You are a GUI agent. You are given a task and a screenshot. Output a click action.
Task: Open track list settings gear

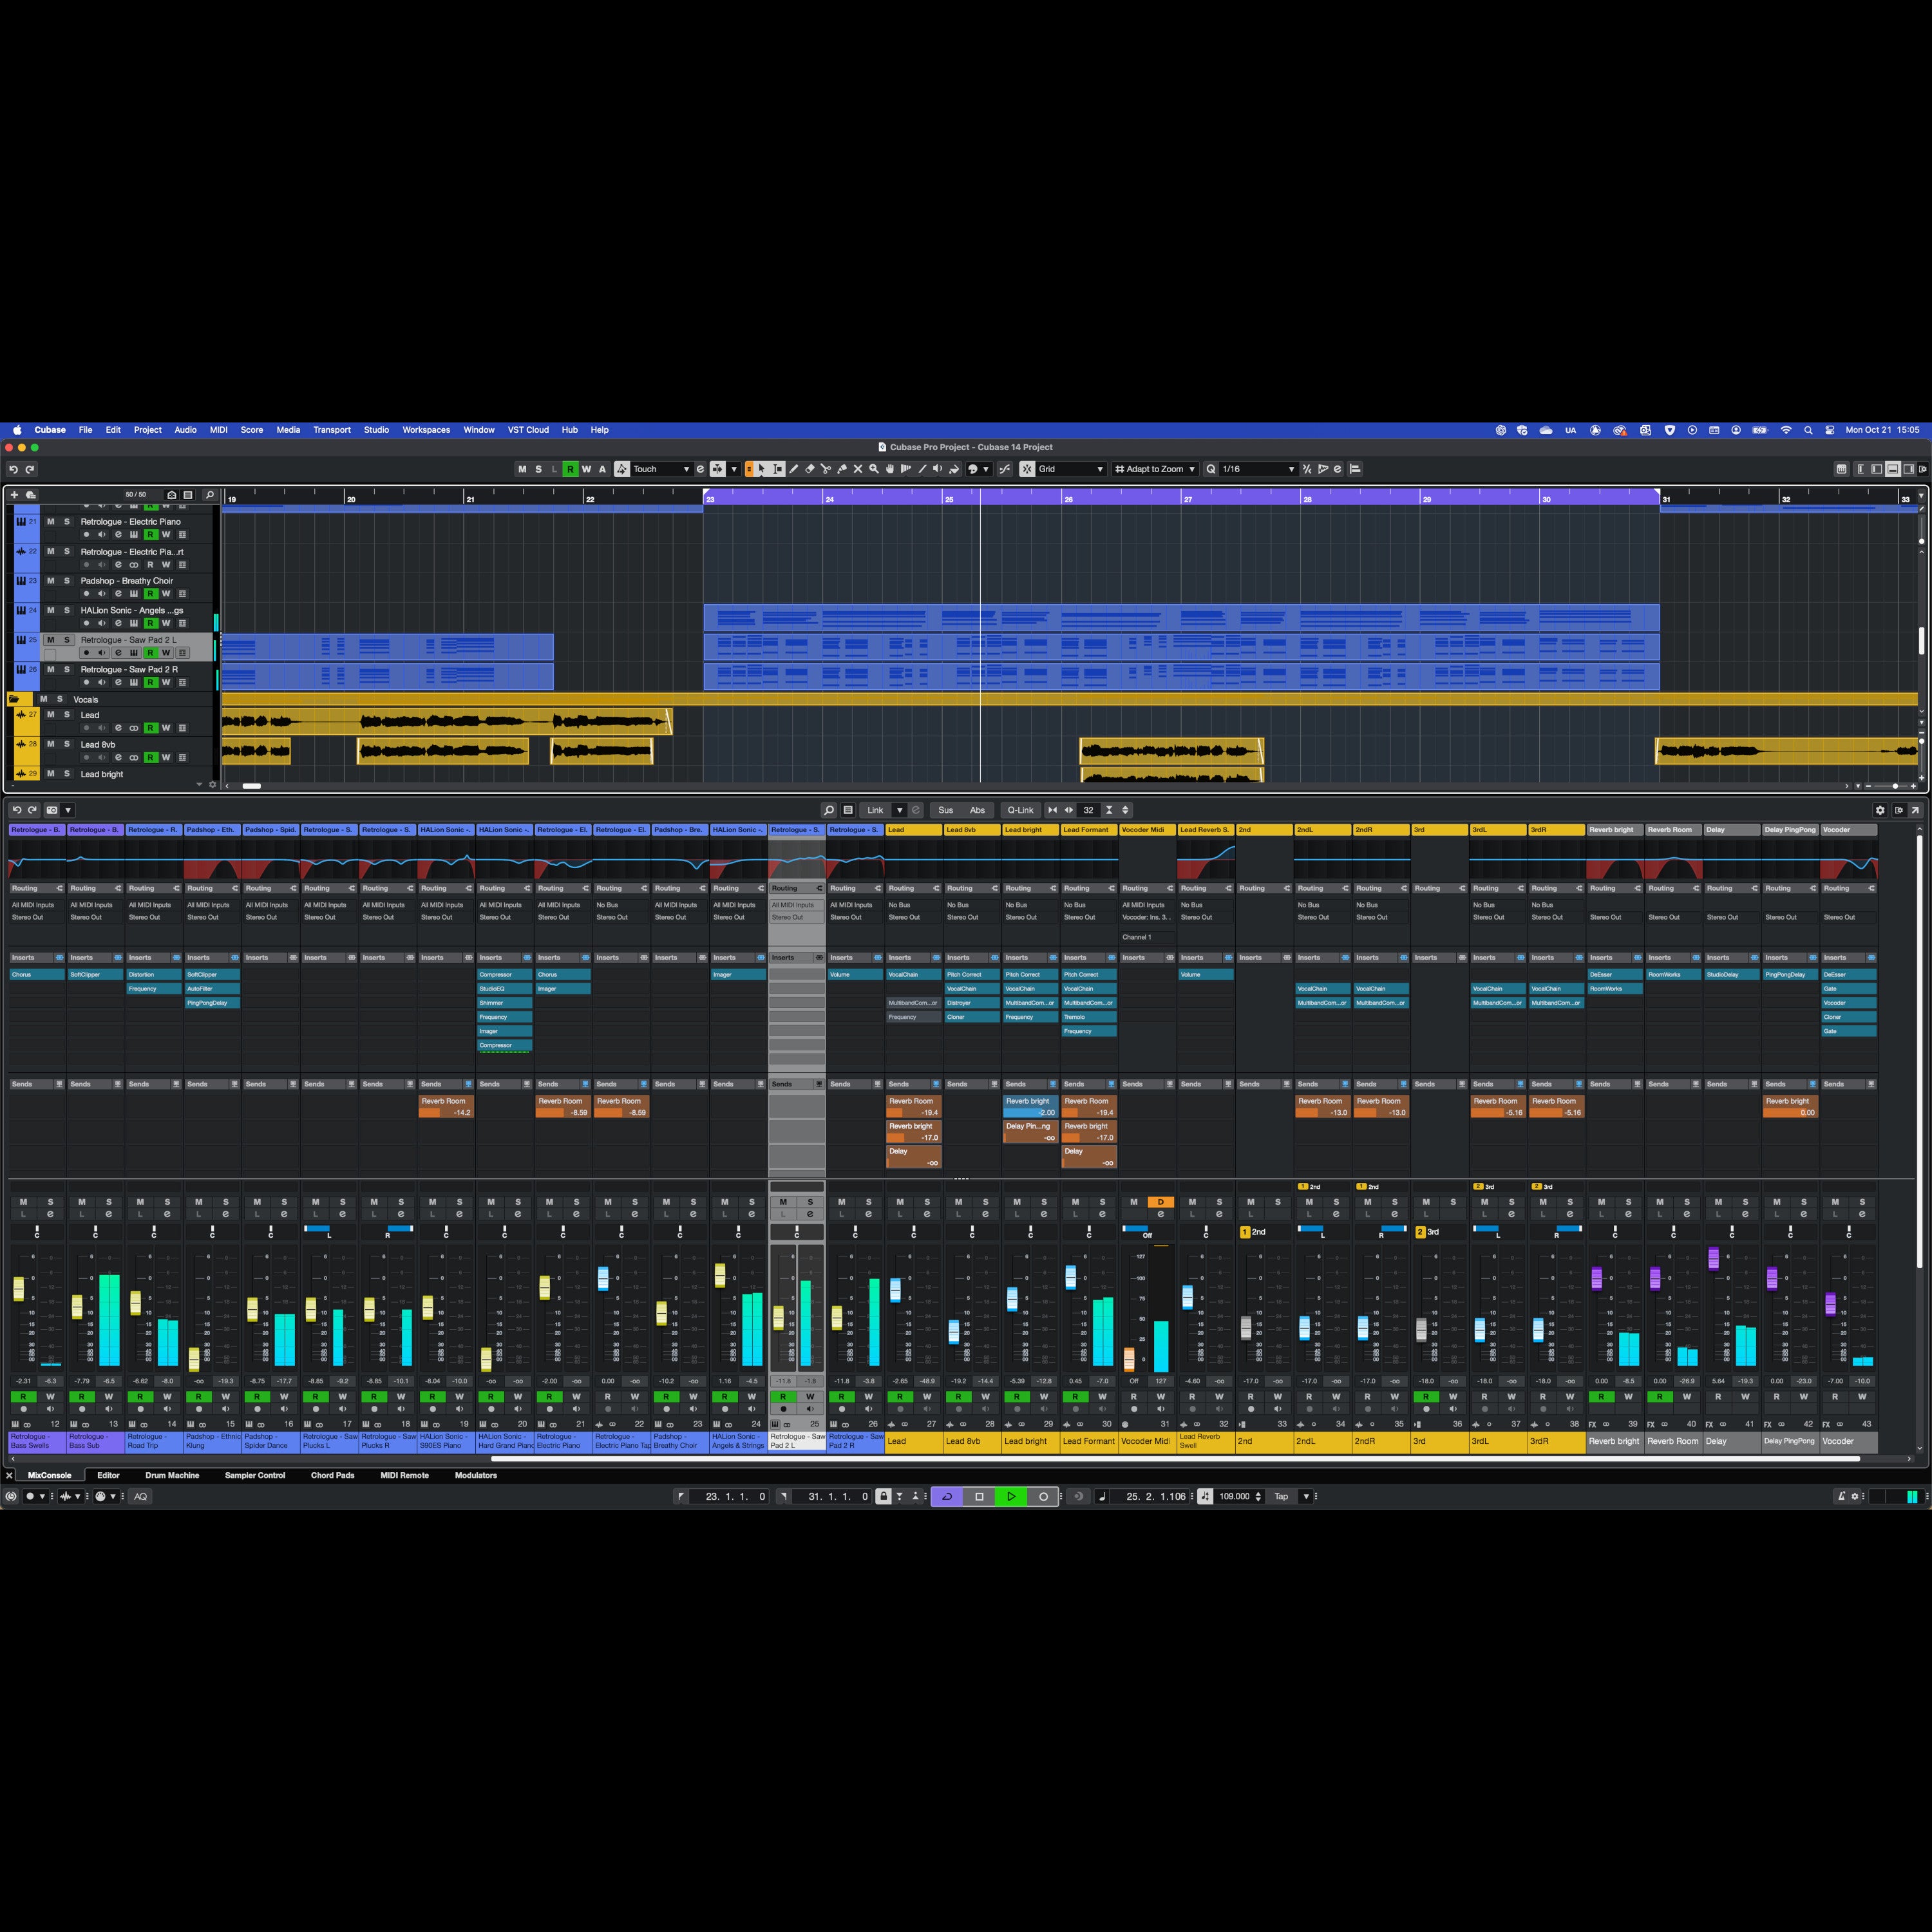coord(212,785)
